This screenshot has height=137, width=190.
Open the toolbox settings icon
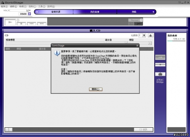click(160, 74)
